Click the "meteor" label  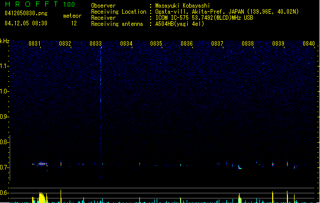coord(72,16)
